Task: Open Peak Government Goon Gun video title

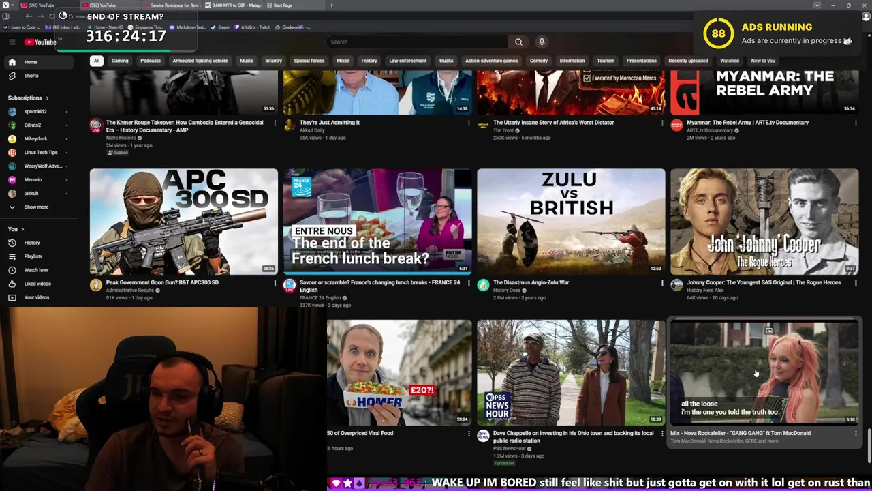Action: point(162,282)
